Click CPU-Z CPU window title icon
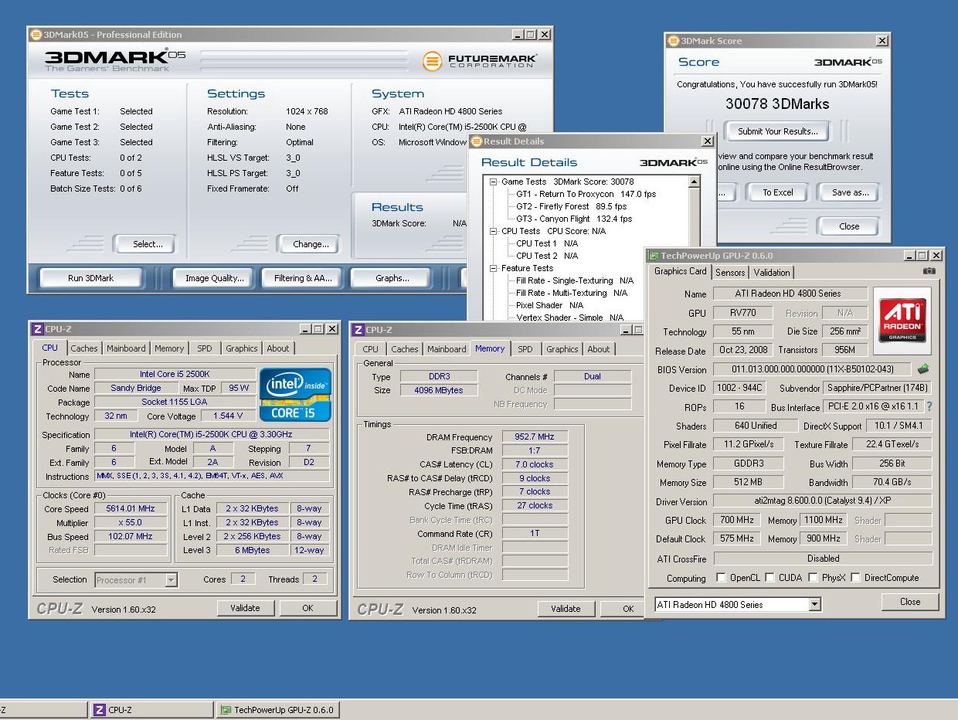Screen dimensions: 958x720 click(37, 329)
